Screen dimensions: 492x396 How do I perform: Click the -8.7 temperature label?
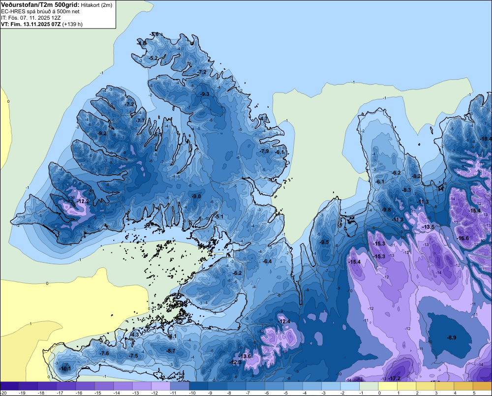pos(171,351)
